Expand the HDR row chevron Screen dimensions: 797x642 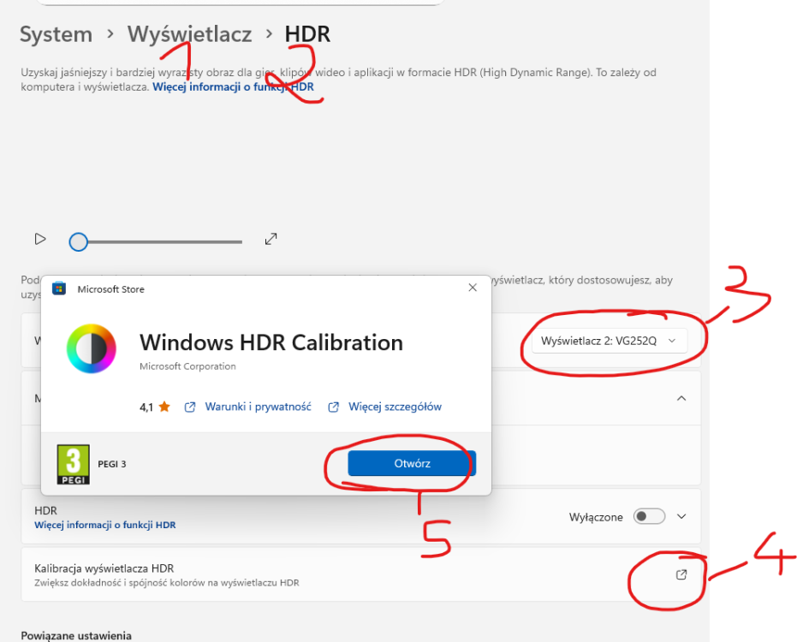coord(681,516)
